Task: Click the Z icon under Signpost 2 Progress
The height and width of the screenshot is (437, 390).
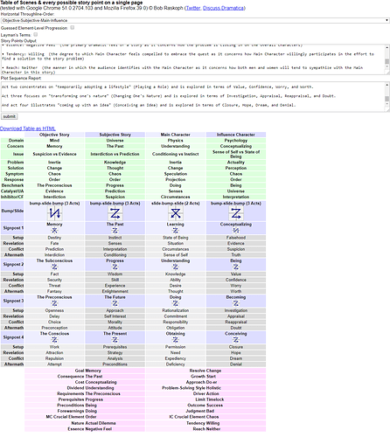Action: pos(115,267)
